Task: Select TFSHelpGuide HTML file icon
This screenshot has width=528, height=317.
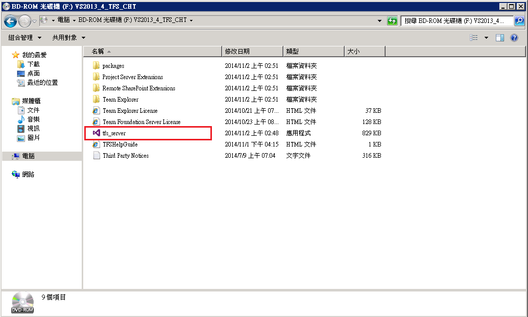Action: point(97,144)
